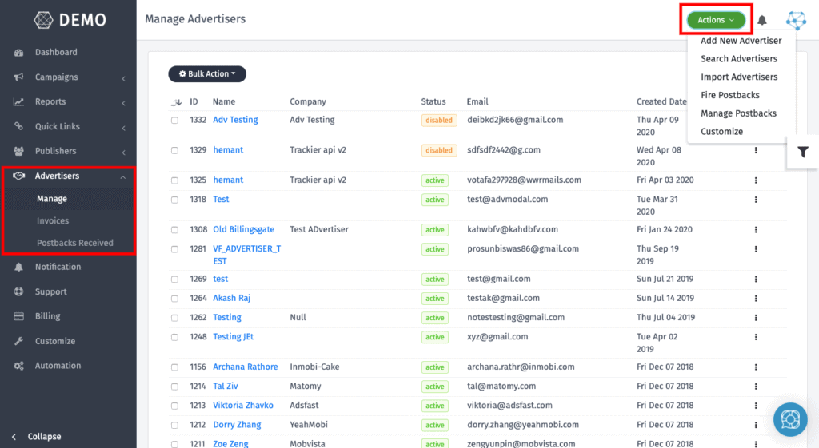The image size is (819, 448).
Task: Open three-dot menu for Archana Rathore
Action: click(x=756, y=367)
